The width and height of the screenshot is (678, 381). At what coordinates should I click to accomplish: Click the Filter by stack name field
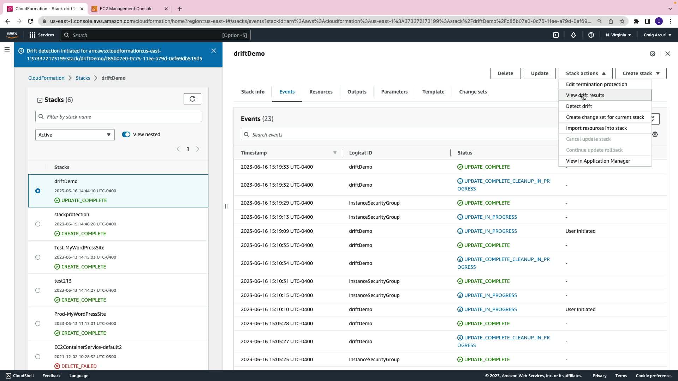pyautogui.click(x=118, y=117)
